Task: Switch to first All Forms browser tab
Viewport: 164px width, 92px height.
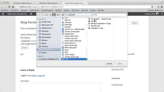Action: 23,3
